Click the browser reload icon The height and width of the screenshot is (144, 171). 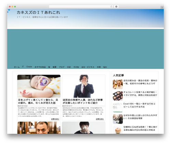(x=111, y=6)
